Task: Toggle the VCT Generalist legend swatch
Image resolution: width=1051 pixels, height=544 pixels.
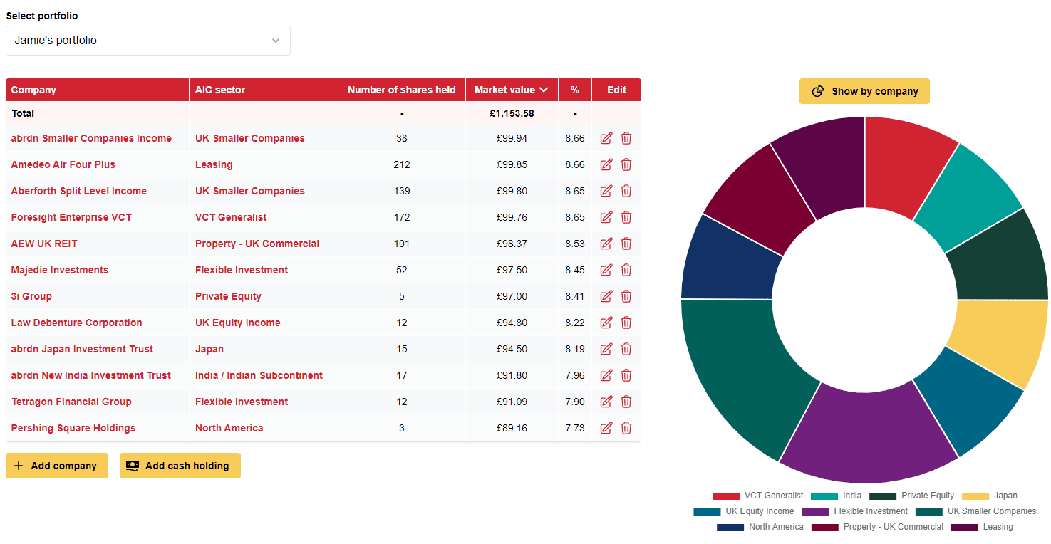Action: point(726,496)
